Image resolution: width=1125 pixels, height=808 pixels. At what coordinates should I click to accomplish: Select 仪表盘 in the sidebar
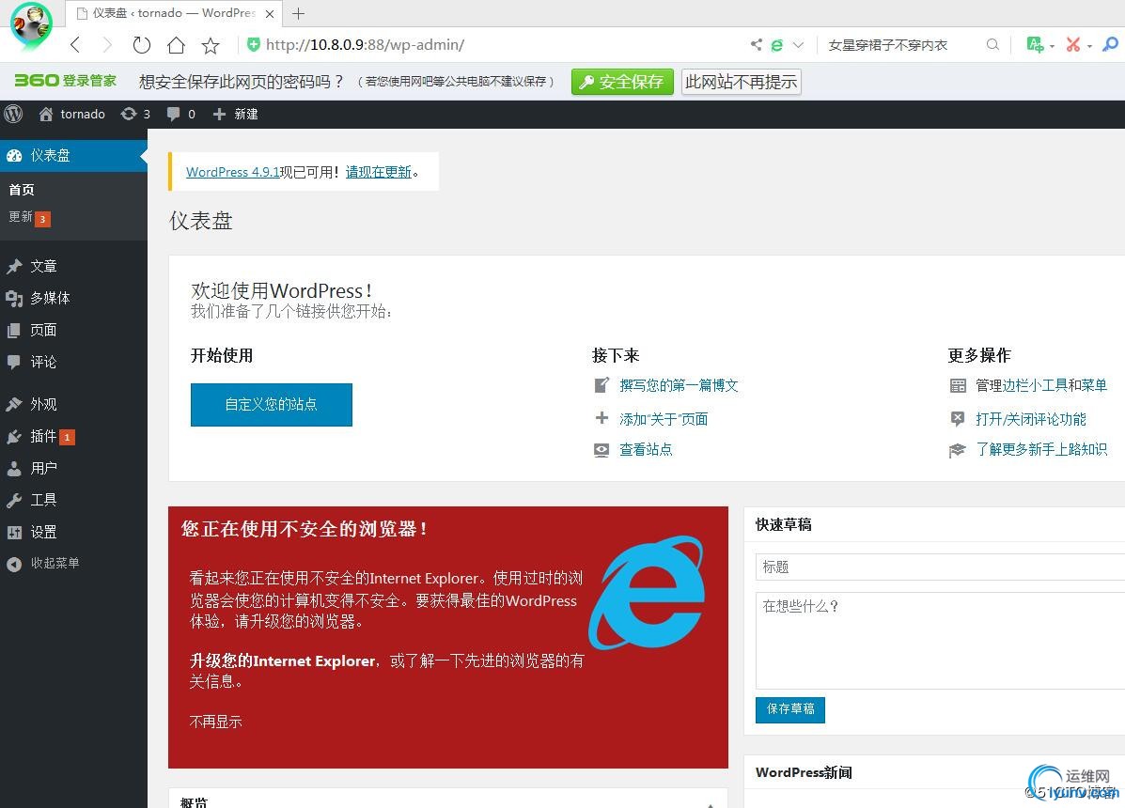[x=73, y=156]
